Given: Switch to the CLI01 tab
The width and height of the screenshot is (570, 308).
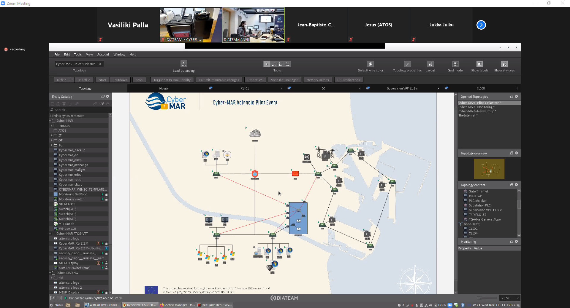Looking at the screenshot, I should 245,88.
